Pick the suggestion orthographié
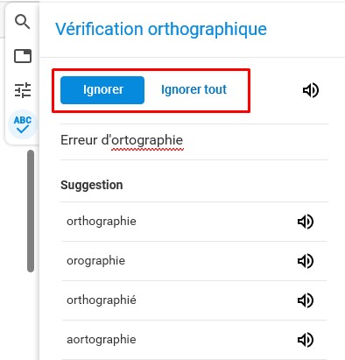Screen dimensions: 345x360 [x=102, y=300]
